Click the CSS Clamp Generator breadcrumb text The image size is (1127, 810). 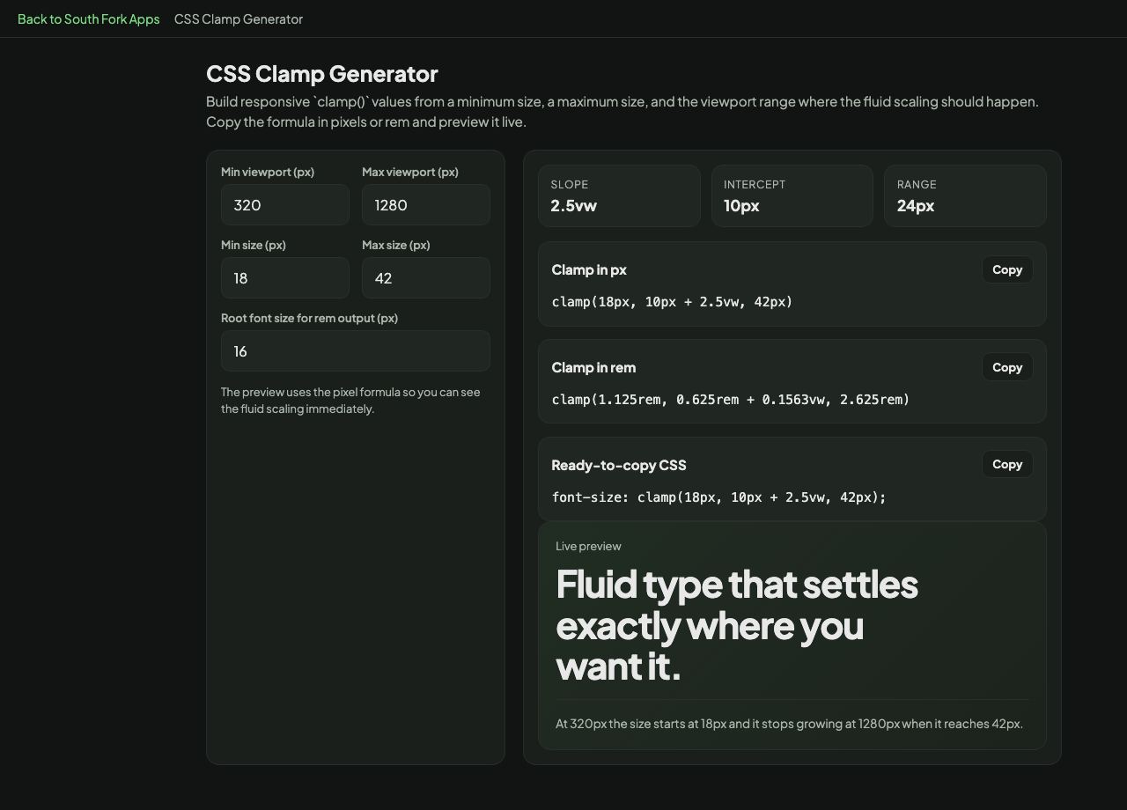(x=239, y=18)
